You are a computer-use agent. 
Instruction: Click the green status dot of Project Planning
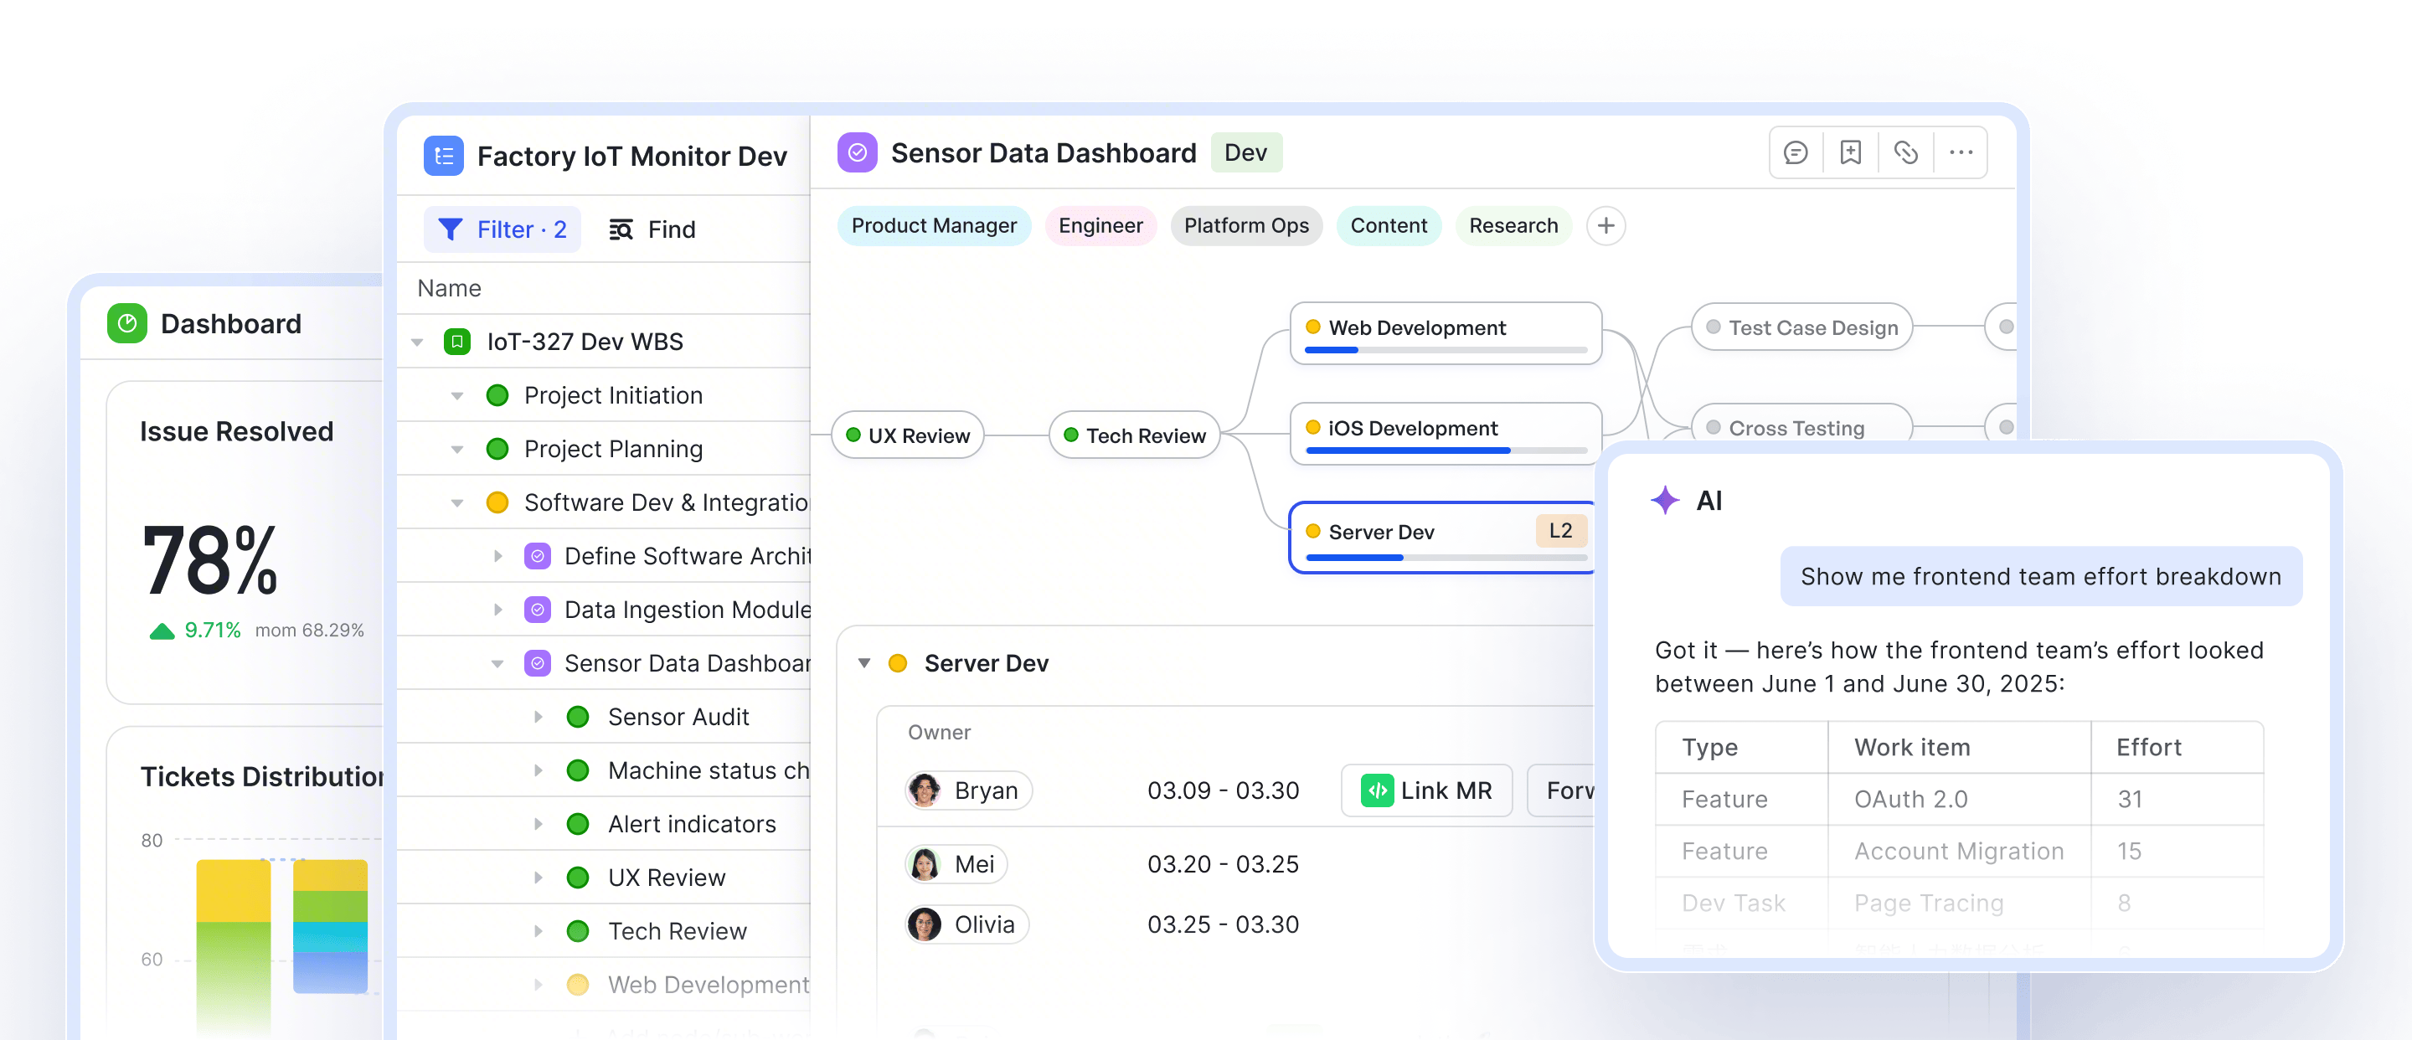point(497,450)
